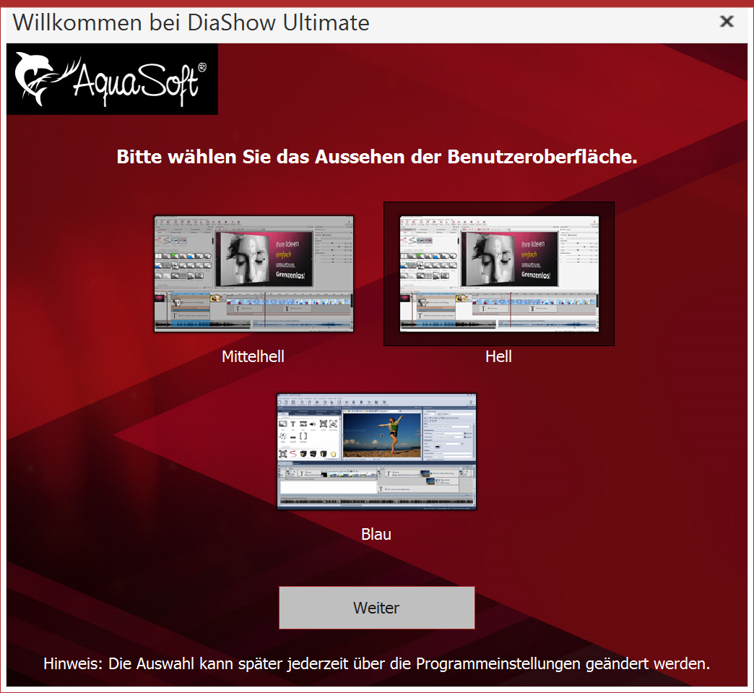Viewport: 754px width, 693px height.
Task: Click the Blau label text
Action: coord(376,534)
